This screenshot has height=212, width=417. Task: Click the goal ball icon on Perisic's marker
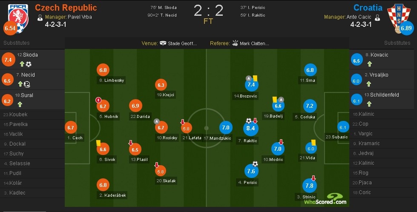click(x=255, y=163)
